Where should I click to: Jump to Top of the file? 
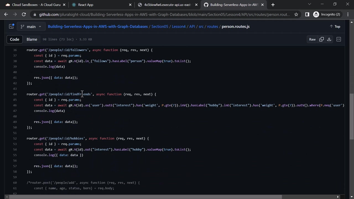pyautogui.click(x=335, y=27)
